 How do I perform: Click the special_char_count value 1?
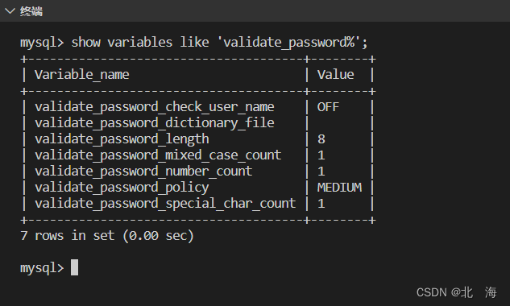coord(321,204)
